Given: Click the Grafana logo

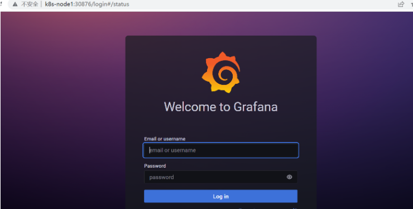Looking at the screenshot, I should pos(220,72).
